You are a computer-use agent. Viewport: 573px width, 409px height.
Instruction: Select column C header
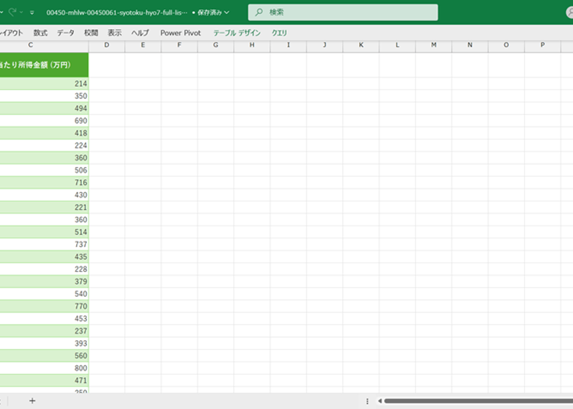click(44, 45)
